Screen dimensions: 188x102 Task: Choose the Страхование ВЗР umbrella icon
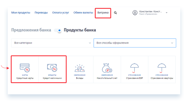[x=134, y=68]
